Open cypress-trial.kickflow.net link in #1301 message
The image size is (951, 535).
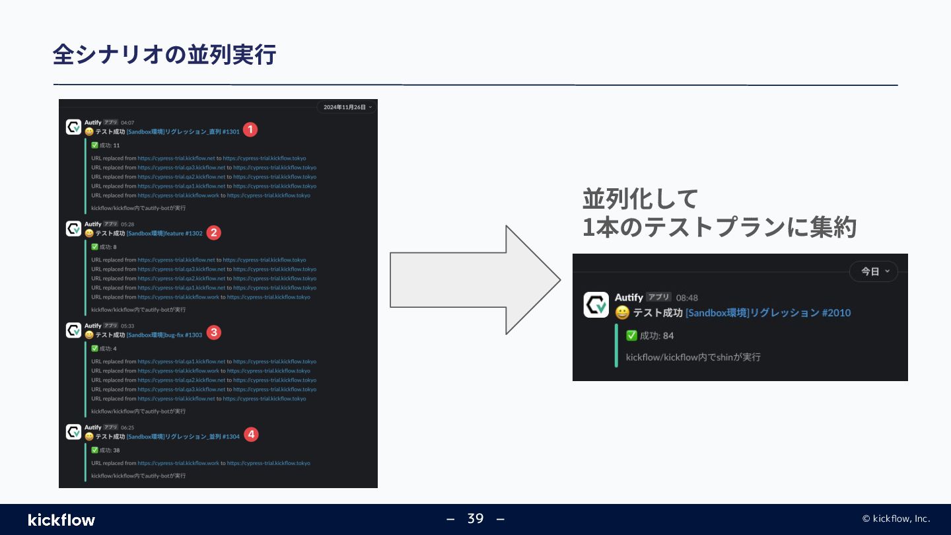pyautogui.click(x=176, y=159)
